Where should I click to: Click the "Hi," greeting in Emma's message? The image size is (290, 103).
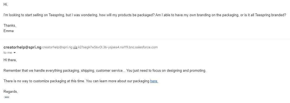[6, 5]
